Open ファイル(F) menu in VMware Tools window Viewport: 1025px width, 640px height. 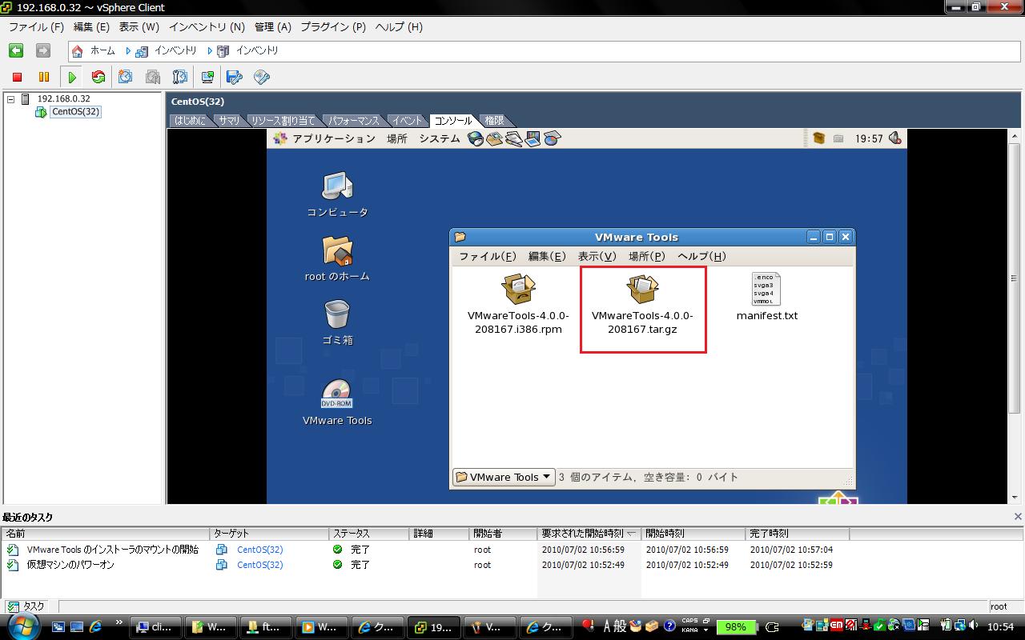click(487, 257)
